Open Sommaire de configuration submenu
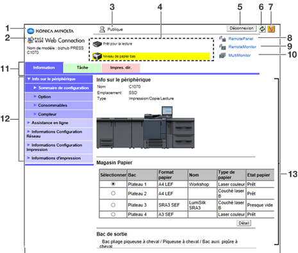Image resolution: width=298 pixels, height=253 pixels. (59, 88)
